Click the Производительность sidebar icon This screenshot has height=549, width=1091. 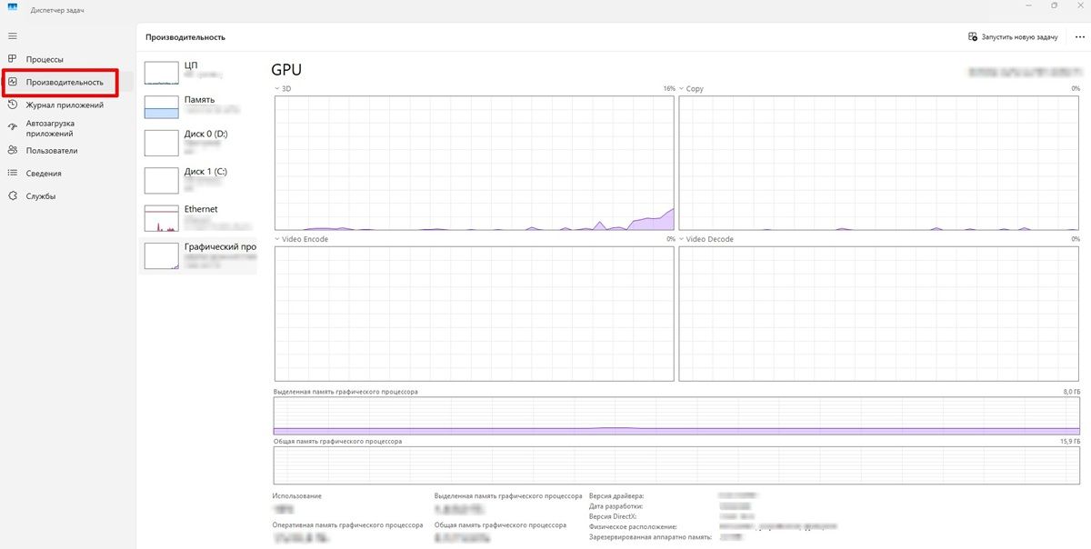pyautogui.click(x=13, y=82)
